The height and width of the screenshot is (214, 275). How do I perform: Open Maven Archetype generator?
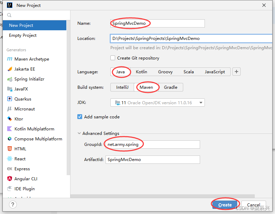35,59
